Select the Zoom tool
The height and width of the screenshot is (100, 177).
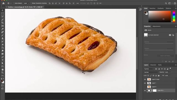[x=2, y=72]
